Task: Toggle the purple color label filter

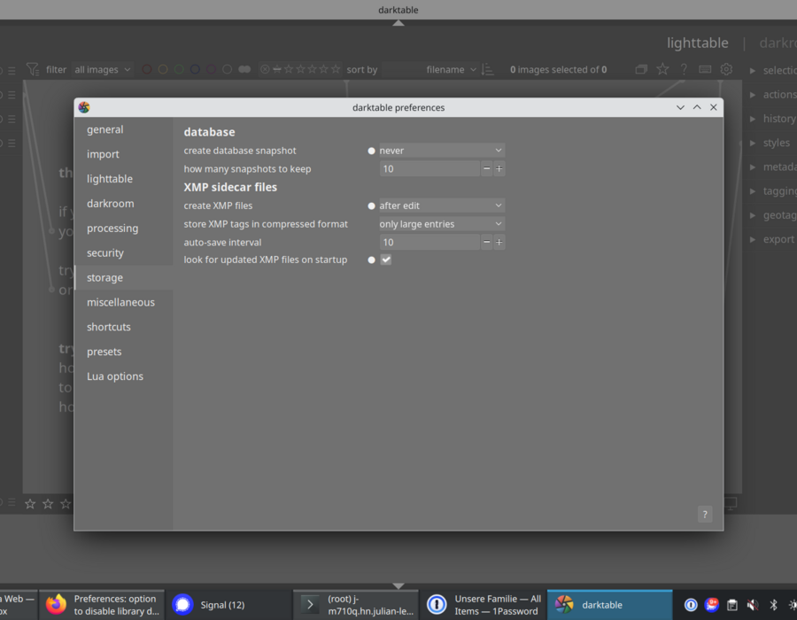Action: [x=211, y=69]
